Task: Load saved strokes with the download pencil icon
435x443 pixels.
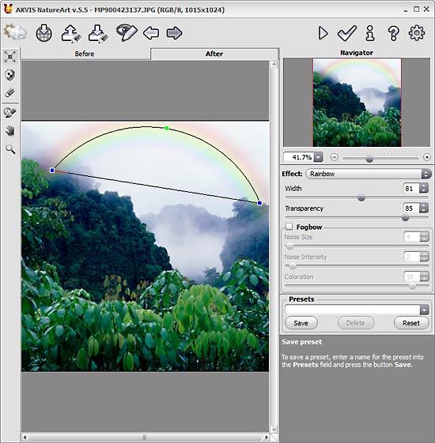Action: coord(98,34)
